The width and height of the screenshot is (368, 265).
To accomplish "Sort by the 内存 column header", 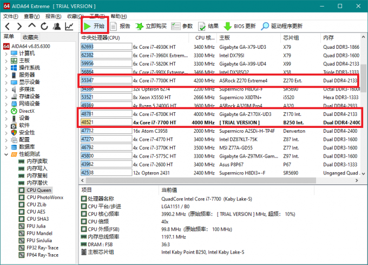I will (340, 38).
